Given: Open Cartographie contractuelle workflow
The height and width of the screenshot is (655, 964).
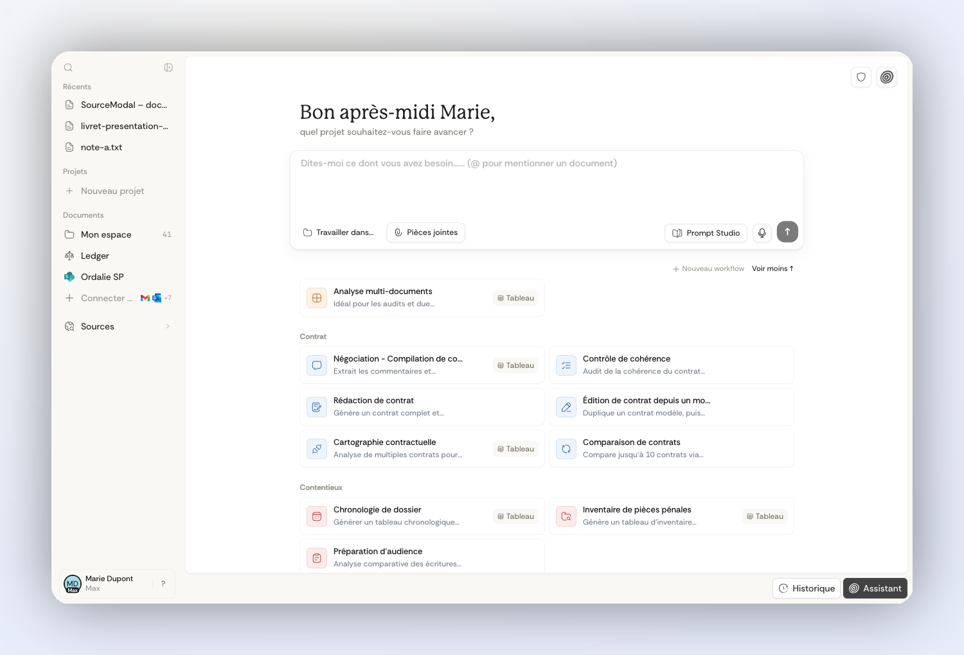Looking at the screenshot, I should [x=422, y=449].
